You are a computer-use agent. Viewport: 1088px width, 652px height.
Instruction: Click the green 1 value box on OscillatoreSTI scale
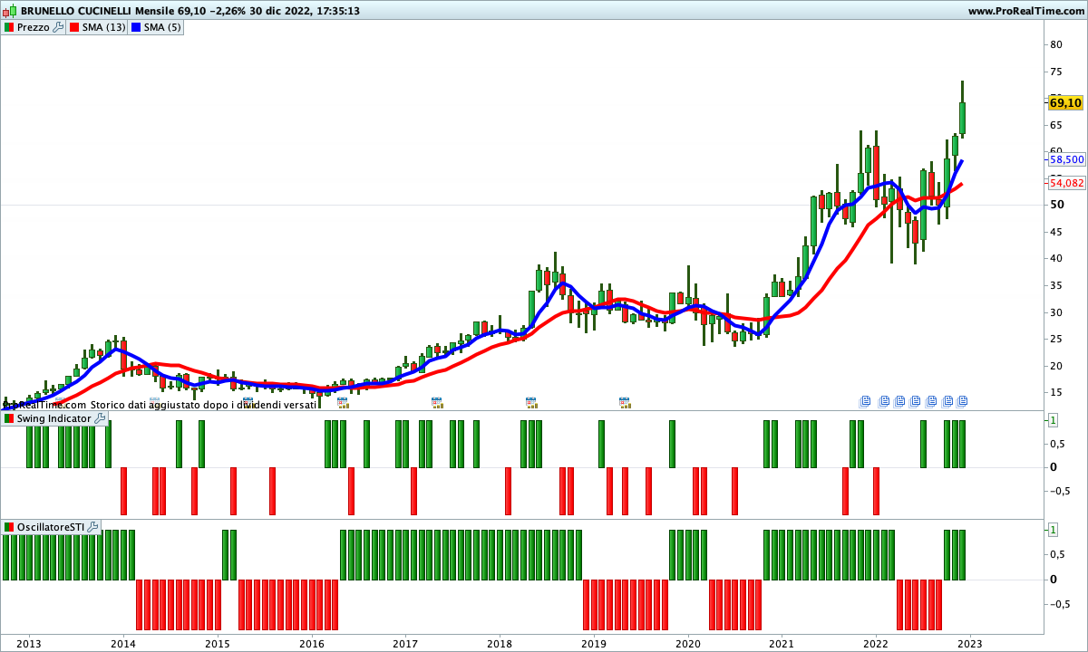point(1054,529)
